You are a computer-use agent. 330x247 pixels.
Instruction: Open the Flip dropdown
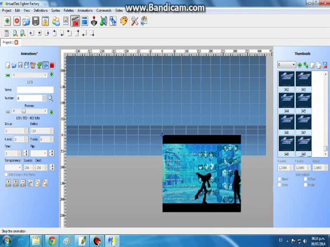point(39,153)
